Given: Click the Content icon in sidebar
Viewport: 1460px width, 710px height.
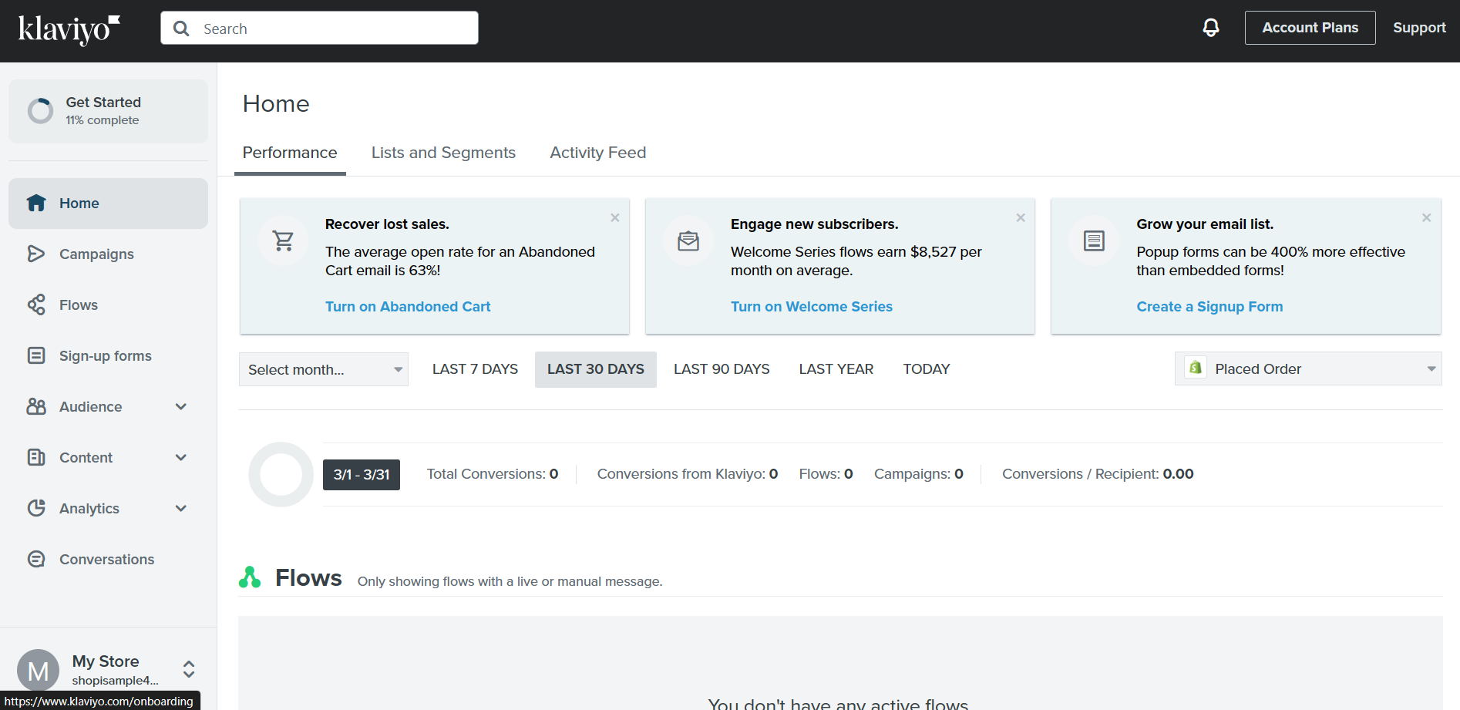Looking at the screenshot, I should tap(36, 457).
